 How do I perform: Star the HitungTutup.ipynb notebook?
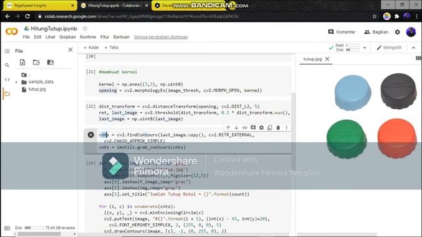click(85, 28)
